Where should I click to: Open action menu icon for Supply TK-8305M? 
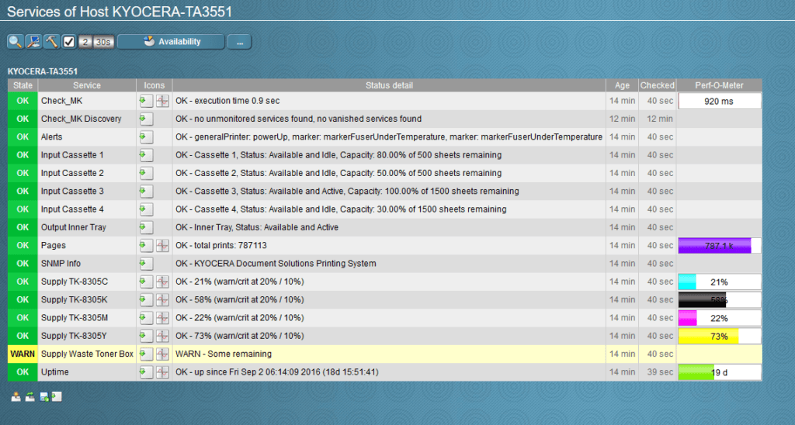(146, 318)
